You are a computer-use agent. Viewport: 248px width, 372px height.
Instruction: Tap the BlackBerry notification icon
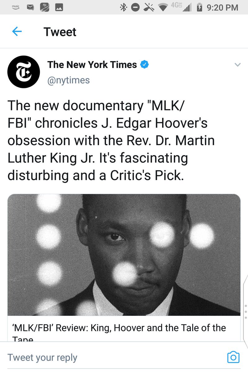[45, 8]
